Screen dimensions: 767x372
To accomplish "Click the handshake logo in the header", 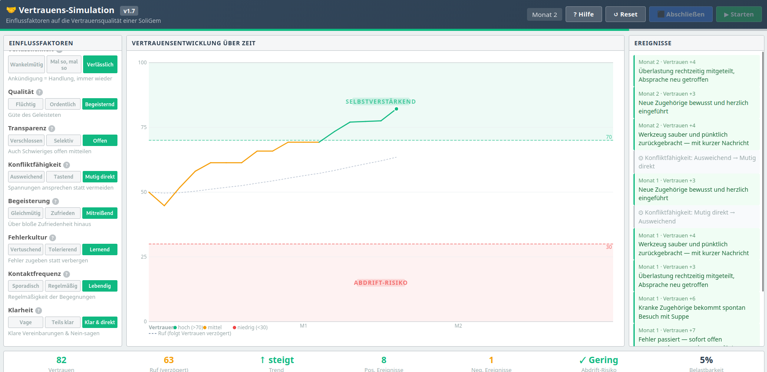I will [x=11, y=10].
